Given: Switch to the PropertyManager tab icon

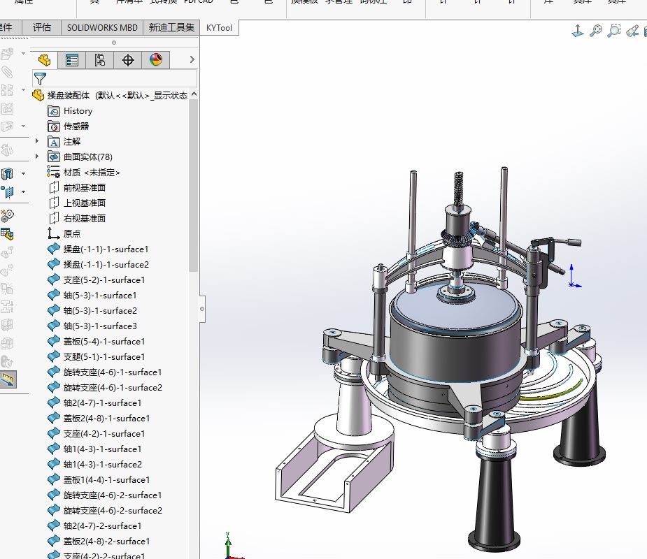Looking at the screenshot, I should (72, 60).
